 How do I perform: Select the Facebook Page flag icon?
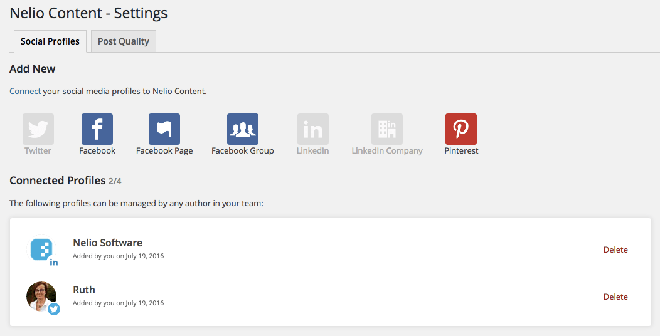[x=164, y=129]
